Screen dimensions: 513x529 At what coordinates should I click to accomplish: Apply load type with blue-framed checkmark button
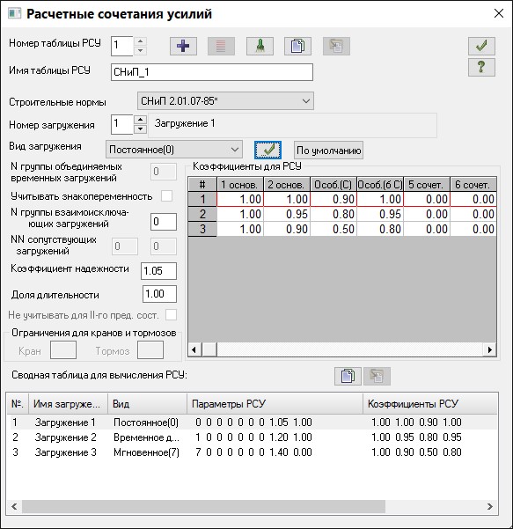267,150
